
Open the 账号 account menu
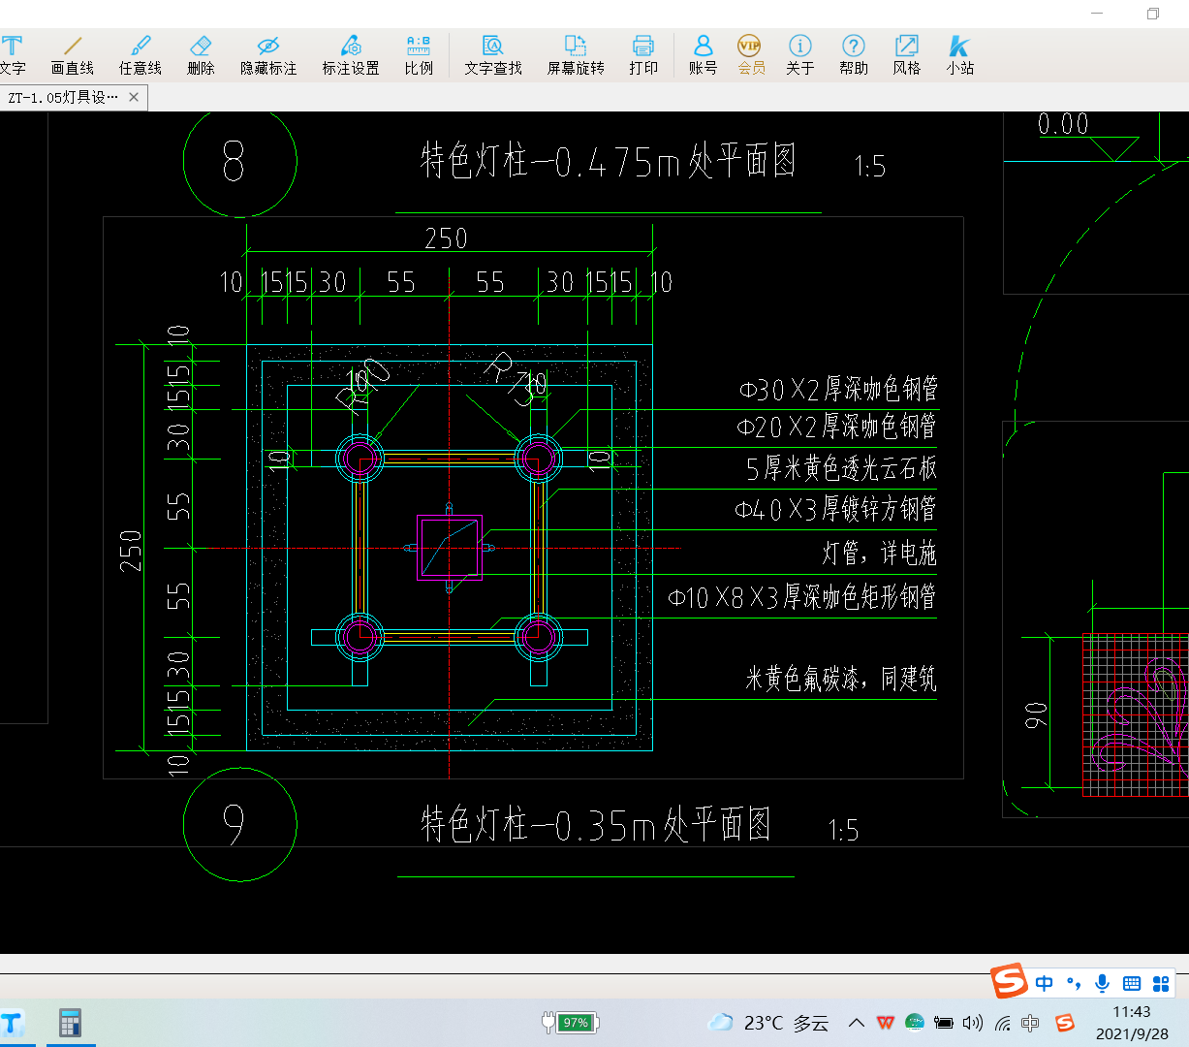704,55
